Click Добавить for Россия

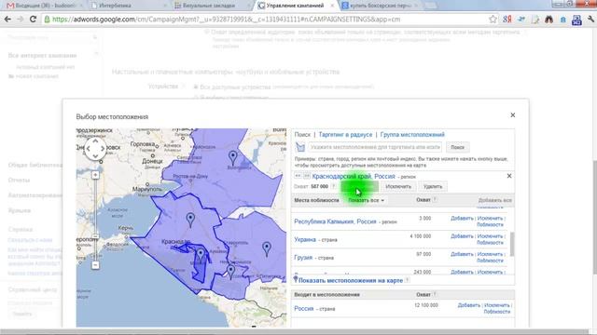[x=468, y=305]
